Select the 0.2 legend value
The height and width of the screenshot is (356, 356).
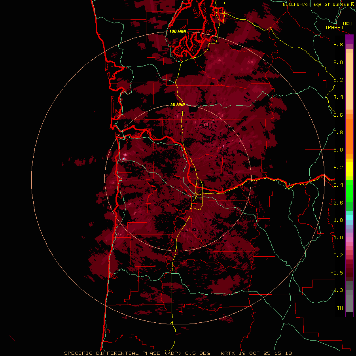[338, 256]
